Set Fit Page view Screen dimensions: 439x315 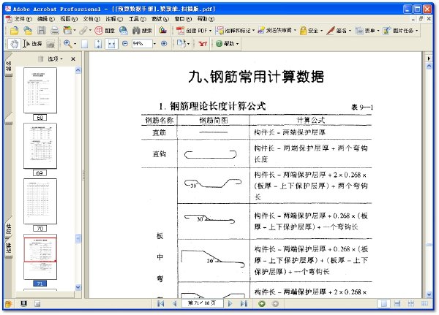click(98, 44)
